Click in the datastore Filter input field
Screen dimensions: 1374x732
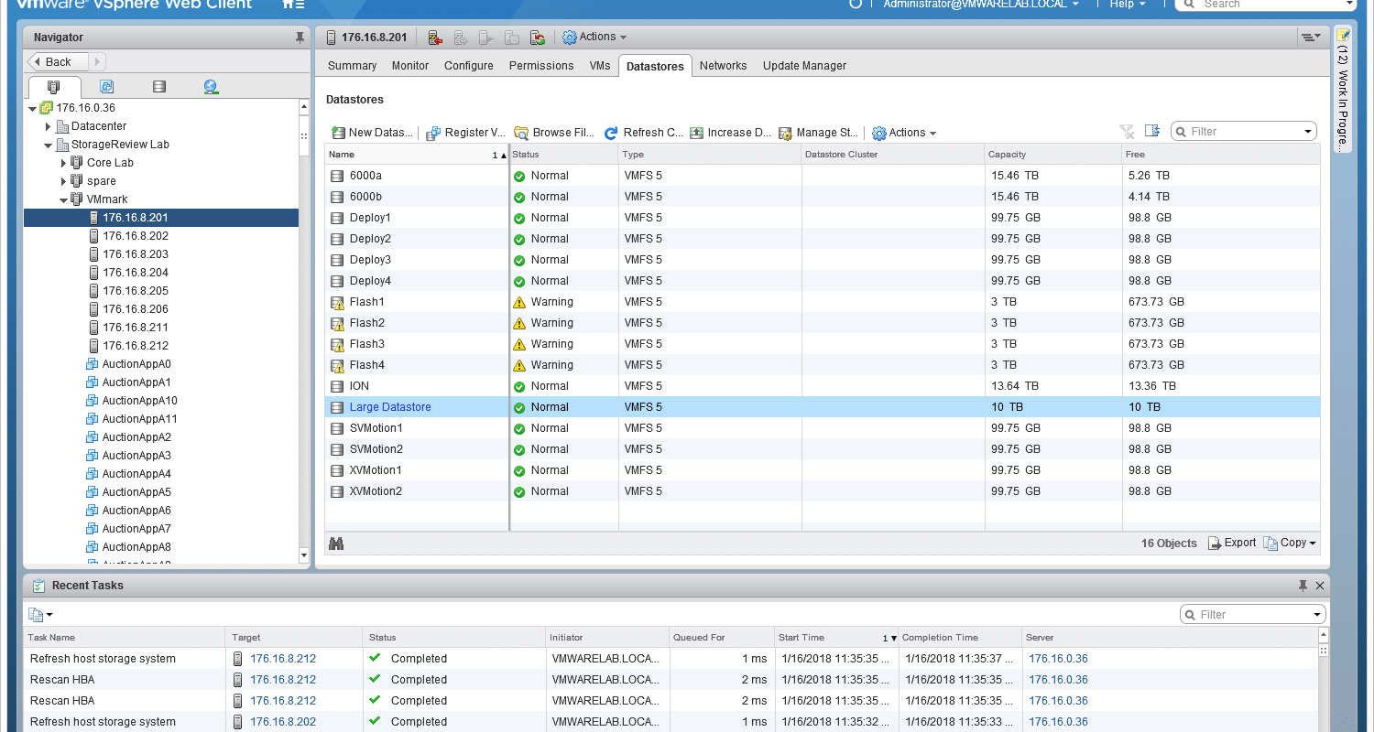pos(1243,132)
